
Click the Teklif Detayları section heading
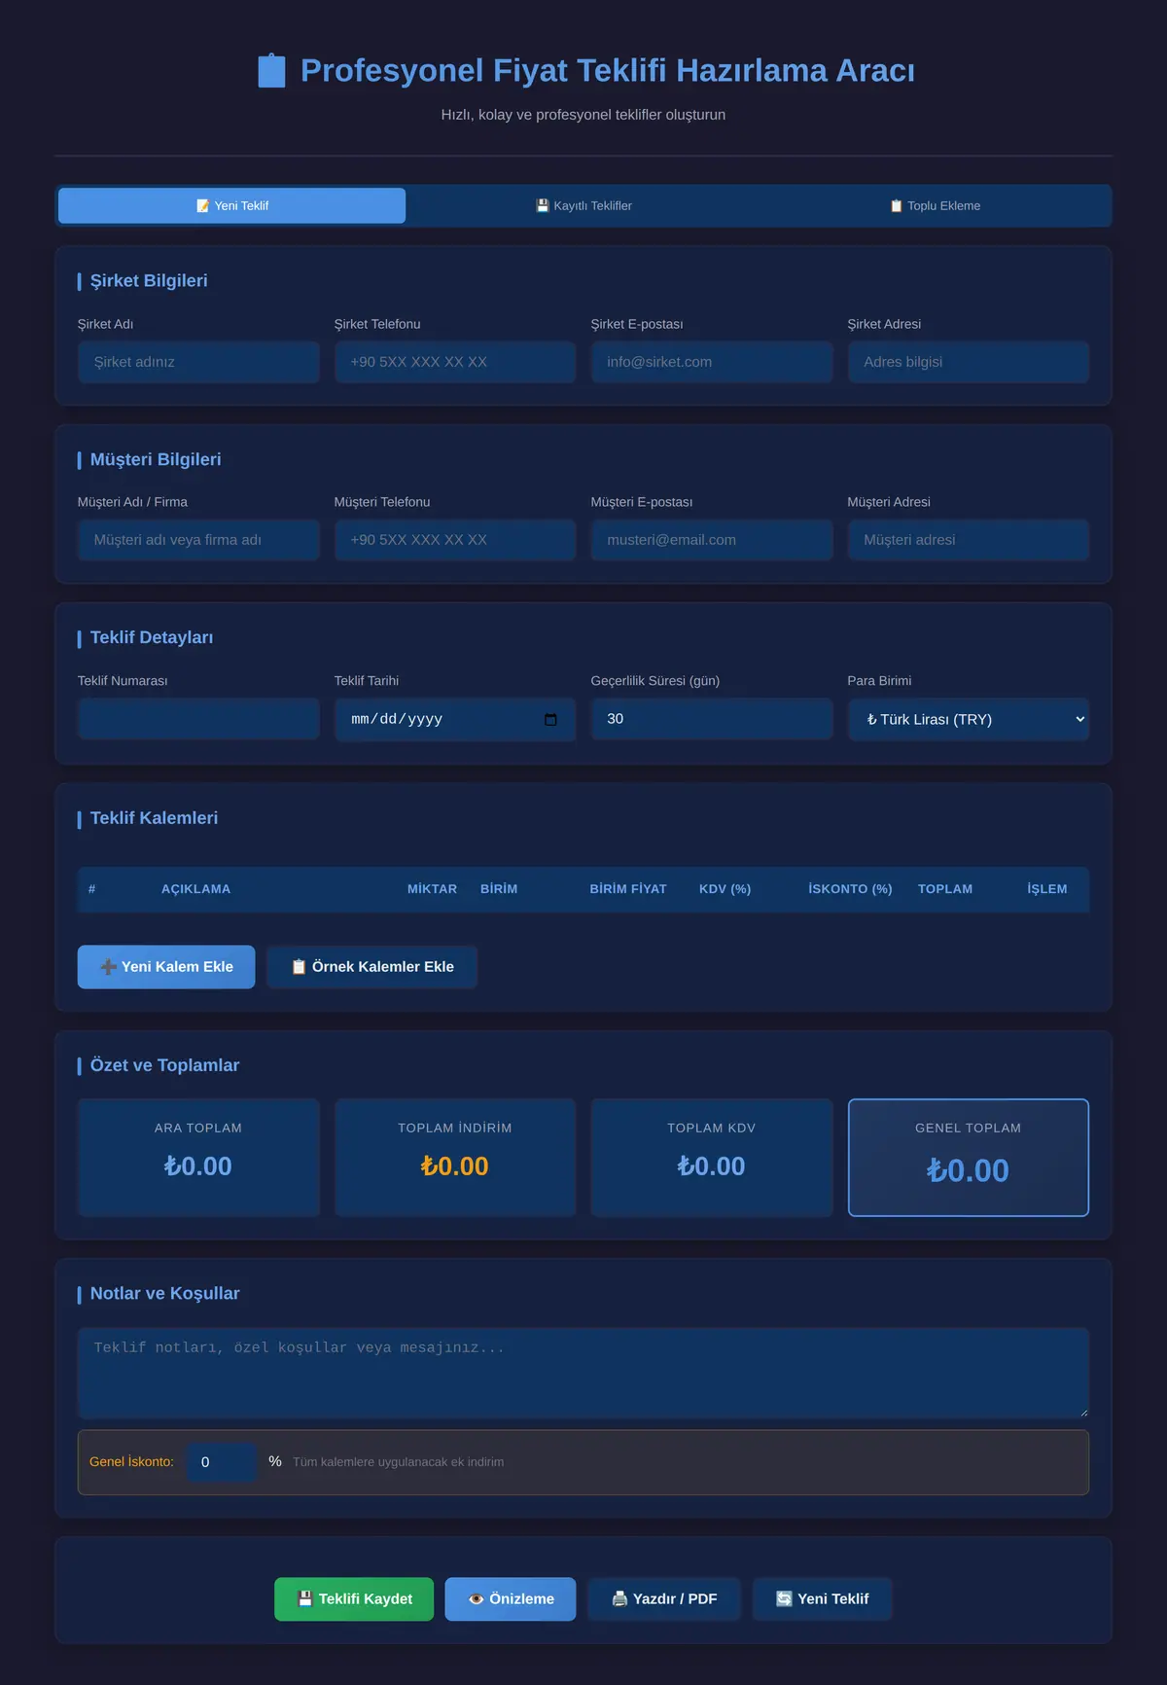pyautogui.click(x=152, y=638)
